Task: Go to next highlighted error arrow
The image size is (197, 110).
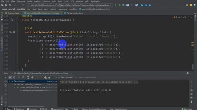Action: click(192, 17)
